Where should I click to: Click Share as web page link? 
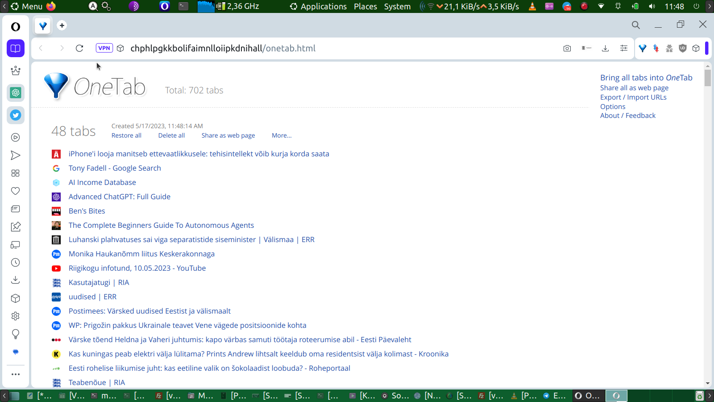[228, 135]
